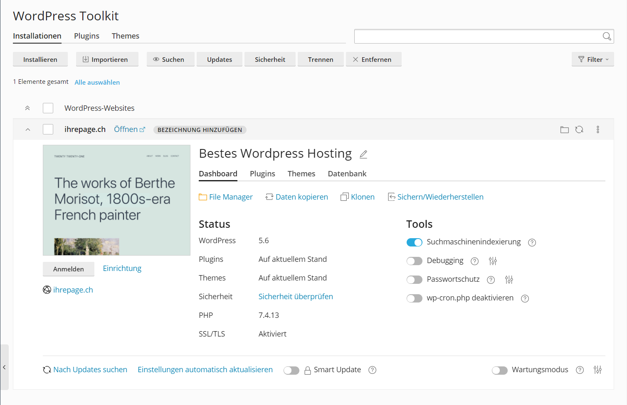
Task: Click the refresh icon for ihrepage.ch
Action: coord(580,129)
